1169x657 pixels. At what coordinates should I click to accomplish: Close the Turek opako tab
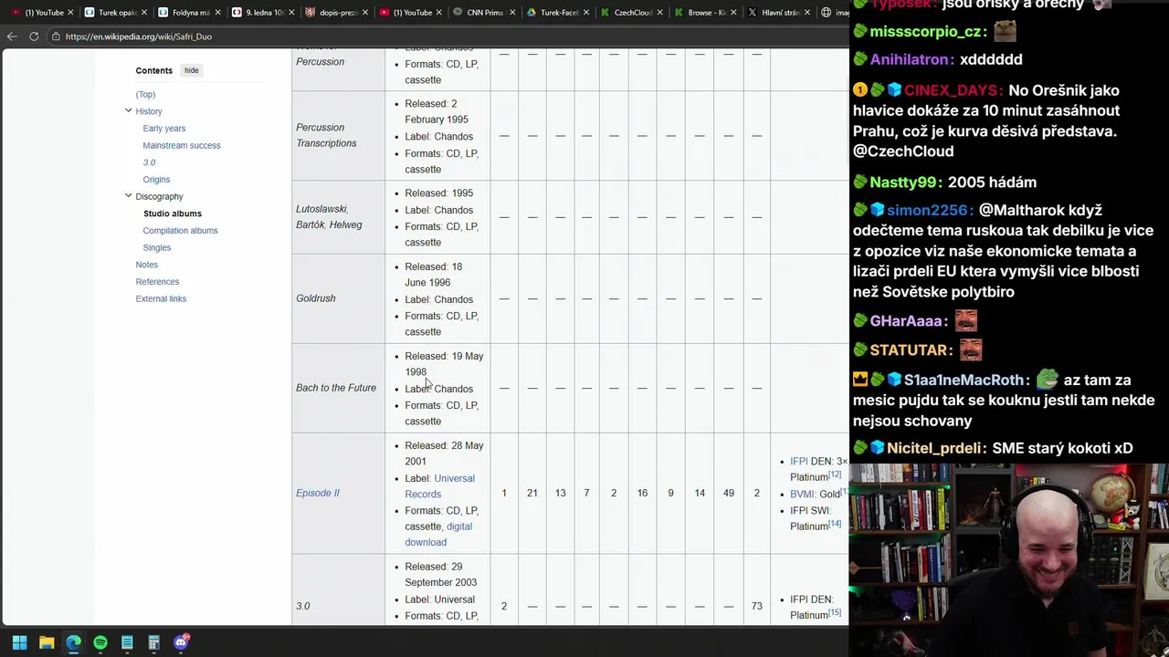coord(143,13)
